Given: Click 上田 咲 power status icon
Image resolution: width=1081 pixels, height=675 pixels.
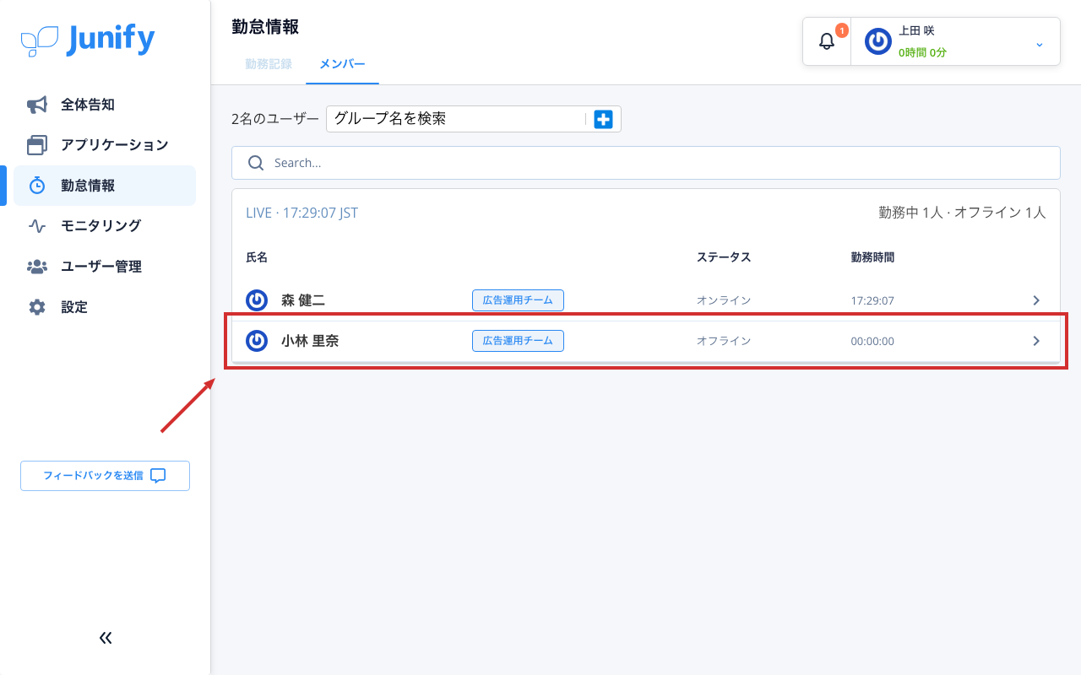Looking at the screenshot, I should [878, 41].
